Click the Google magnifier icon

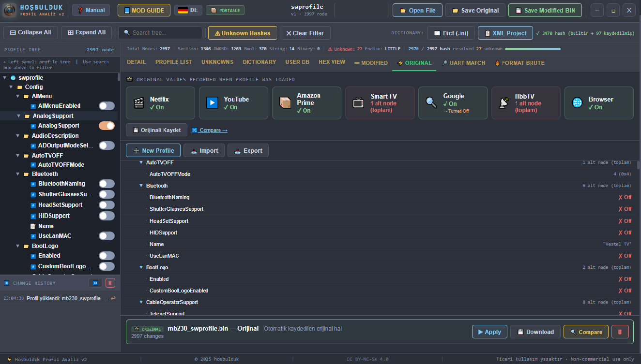pos(431,102)
